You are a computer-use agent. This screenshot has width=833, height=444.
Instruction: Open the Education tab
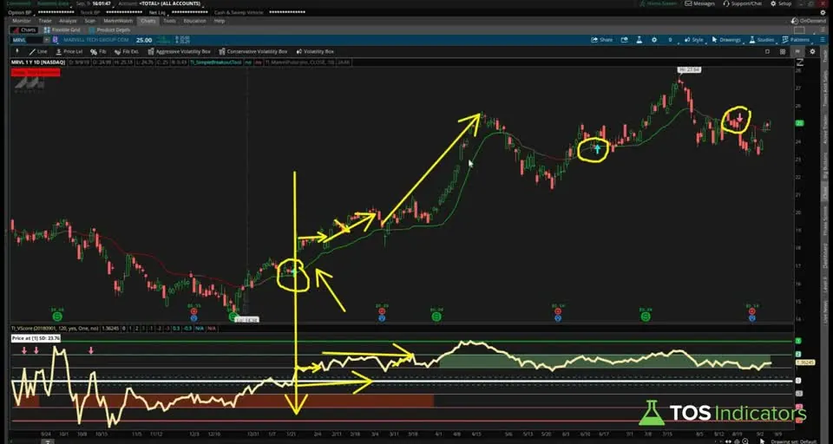pos(194,21)
